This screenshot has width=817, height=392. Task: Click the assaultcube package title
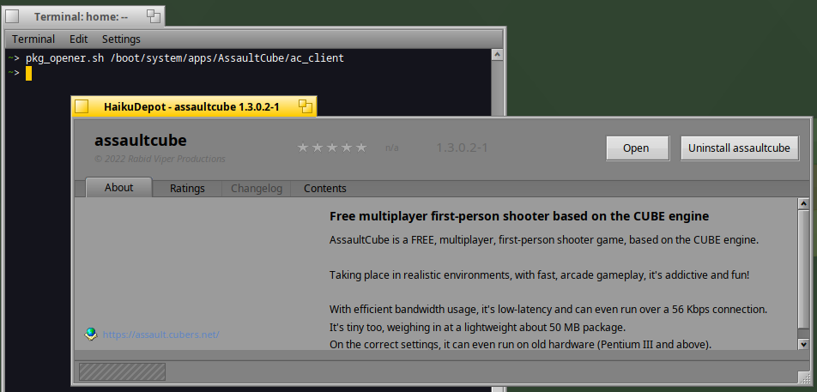click(140, 141)
